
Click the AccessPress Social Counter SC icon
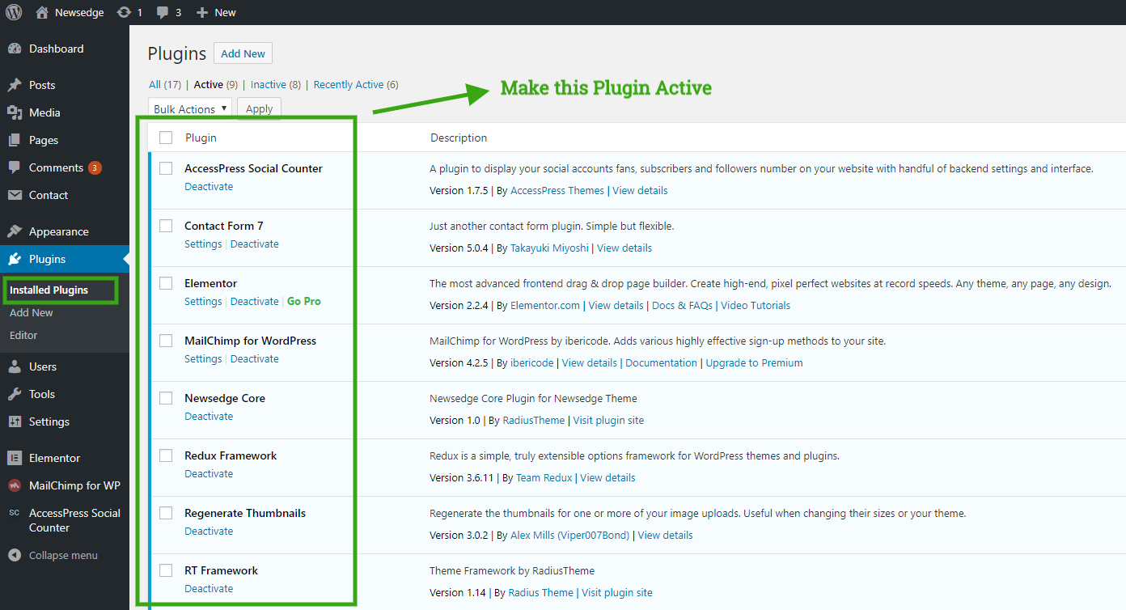pos(15,513)
